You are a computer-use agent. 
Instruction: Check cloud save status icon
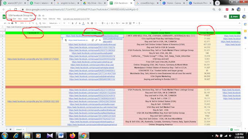(43, 16)
